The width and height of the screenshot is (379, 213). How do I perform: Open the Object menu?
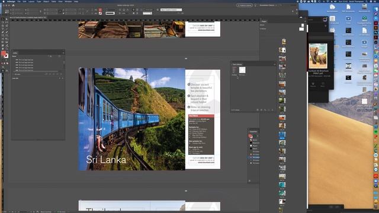coord(46,1)
